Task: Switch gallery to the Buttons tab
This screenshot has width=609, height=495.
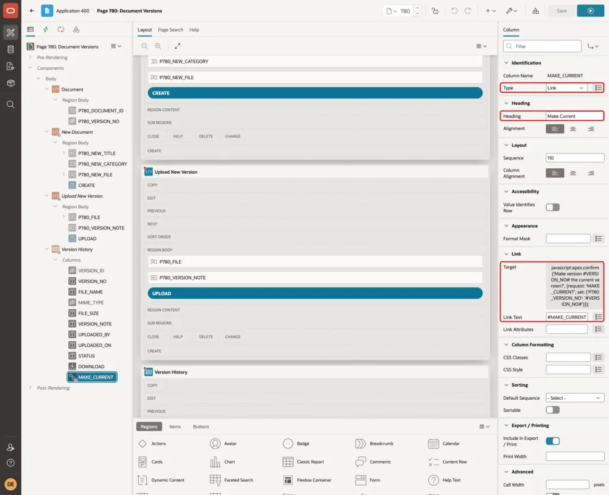Action: coord(201,427)
